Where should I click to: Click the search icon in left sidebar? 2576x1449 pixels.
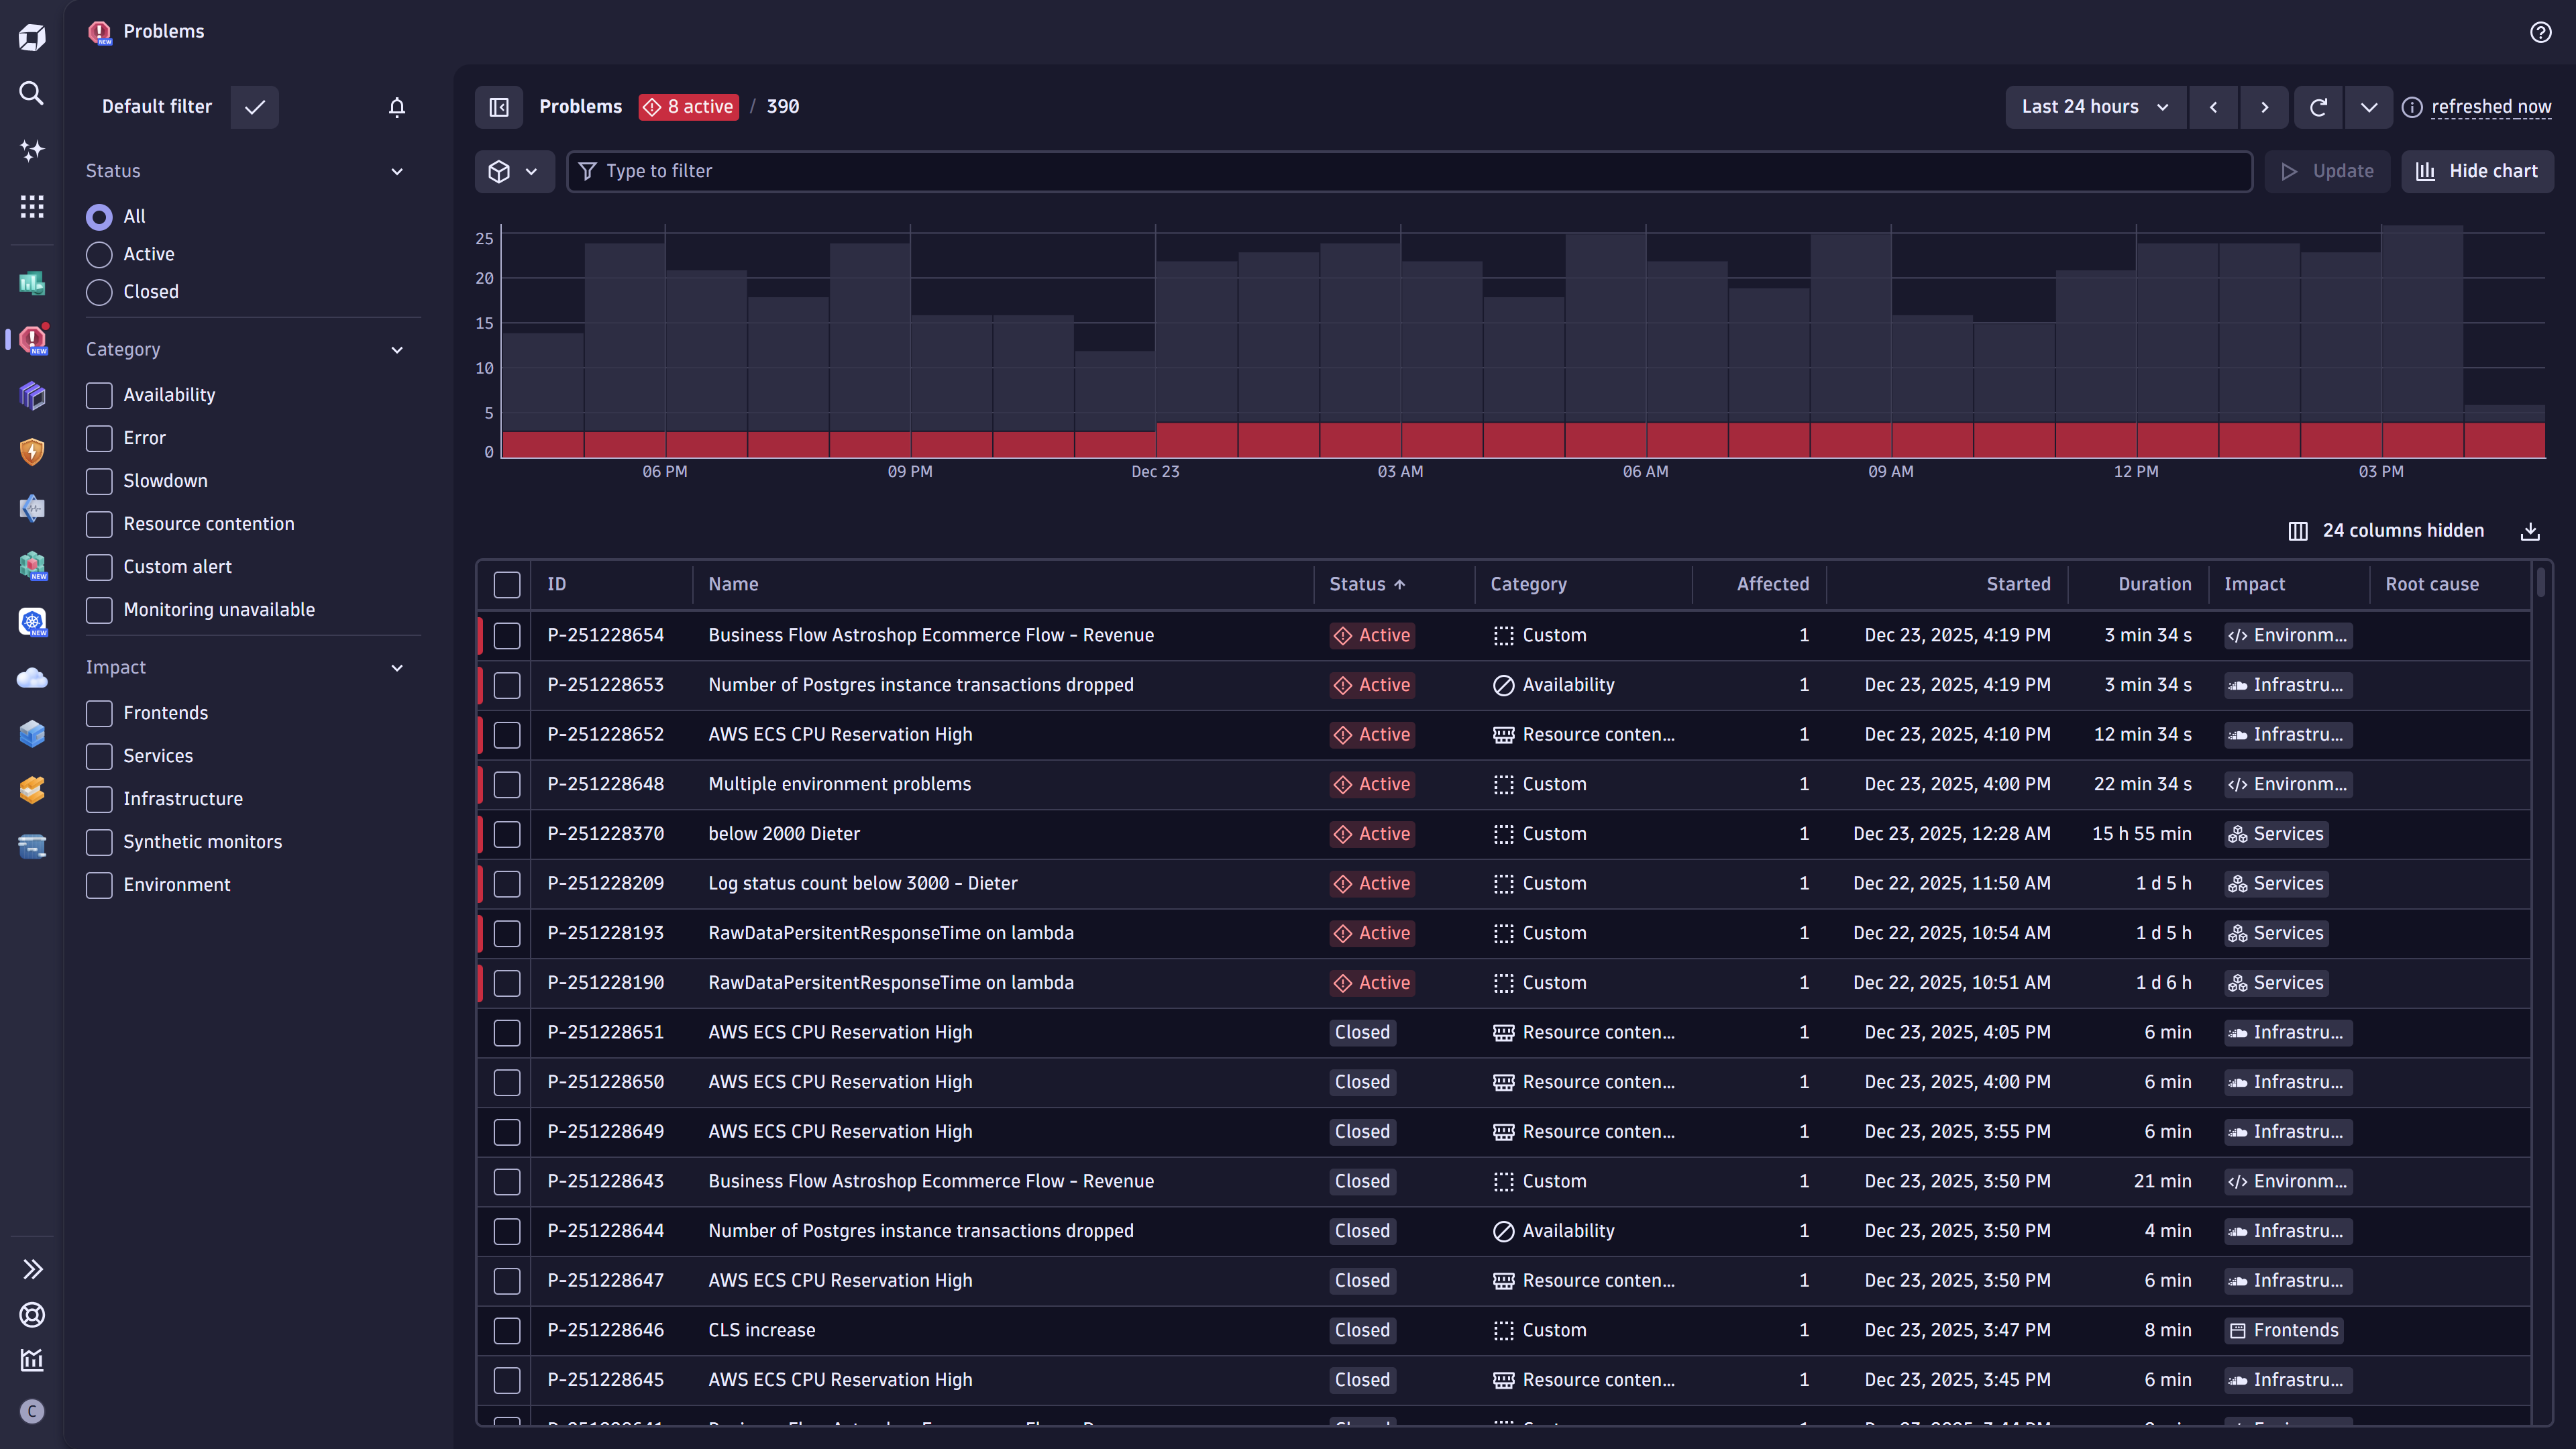pyautogui.click(x=32, y=93)
